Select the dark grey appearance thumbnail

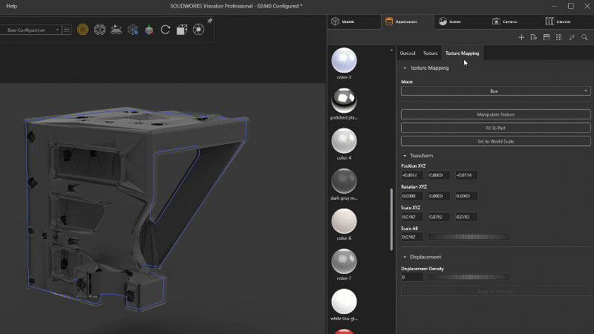coord(343,180)
